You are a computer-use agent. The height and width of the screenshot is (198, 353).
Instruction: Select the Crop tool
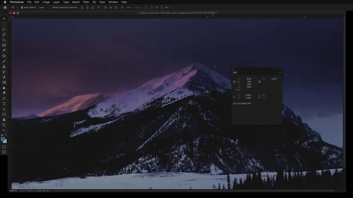click(x=4, y=40)
